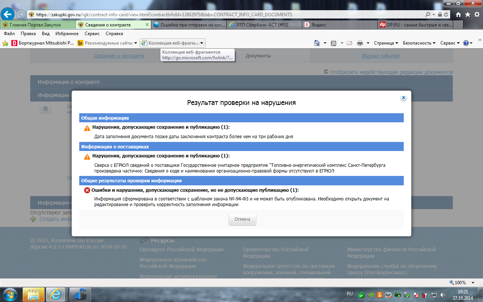The width and height of the screenshot is (483, 302).
Task: Open Правительство Российской Федерации link
Action: point(276,253)
